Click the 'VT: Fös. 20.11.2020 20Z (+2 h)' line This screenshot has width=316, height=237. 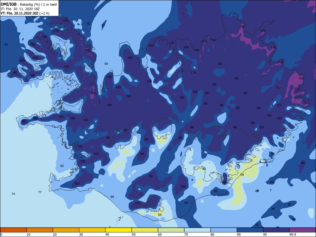point(25,13)
